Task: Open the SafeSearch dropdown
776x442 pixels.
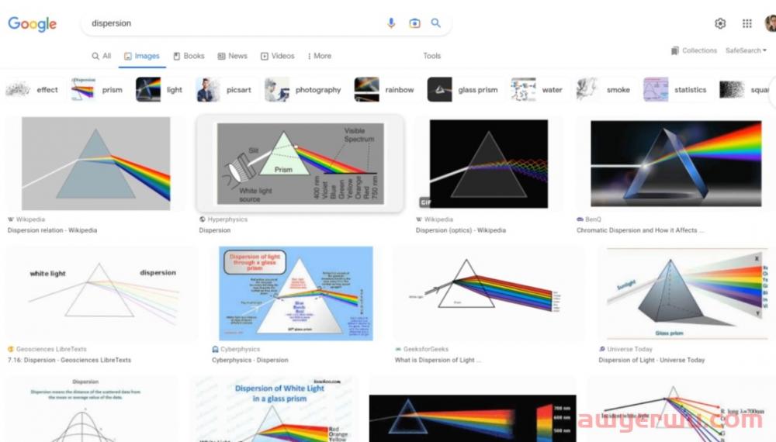Action: (x=746, y=50)
